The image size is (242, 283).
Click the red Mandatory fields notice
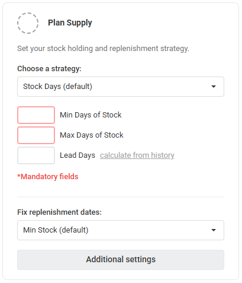coord(48,177)
